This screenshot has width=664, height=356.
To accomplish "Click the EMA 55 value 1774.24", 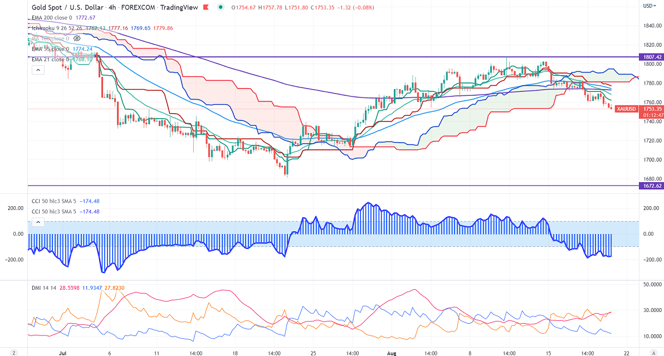I will pos(82,49).
